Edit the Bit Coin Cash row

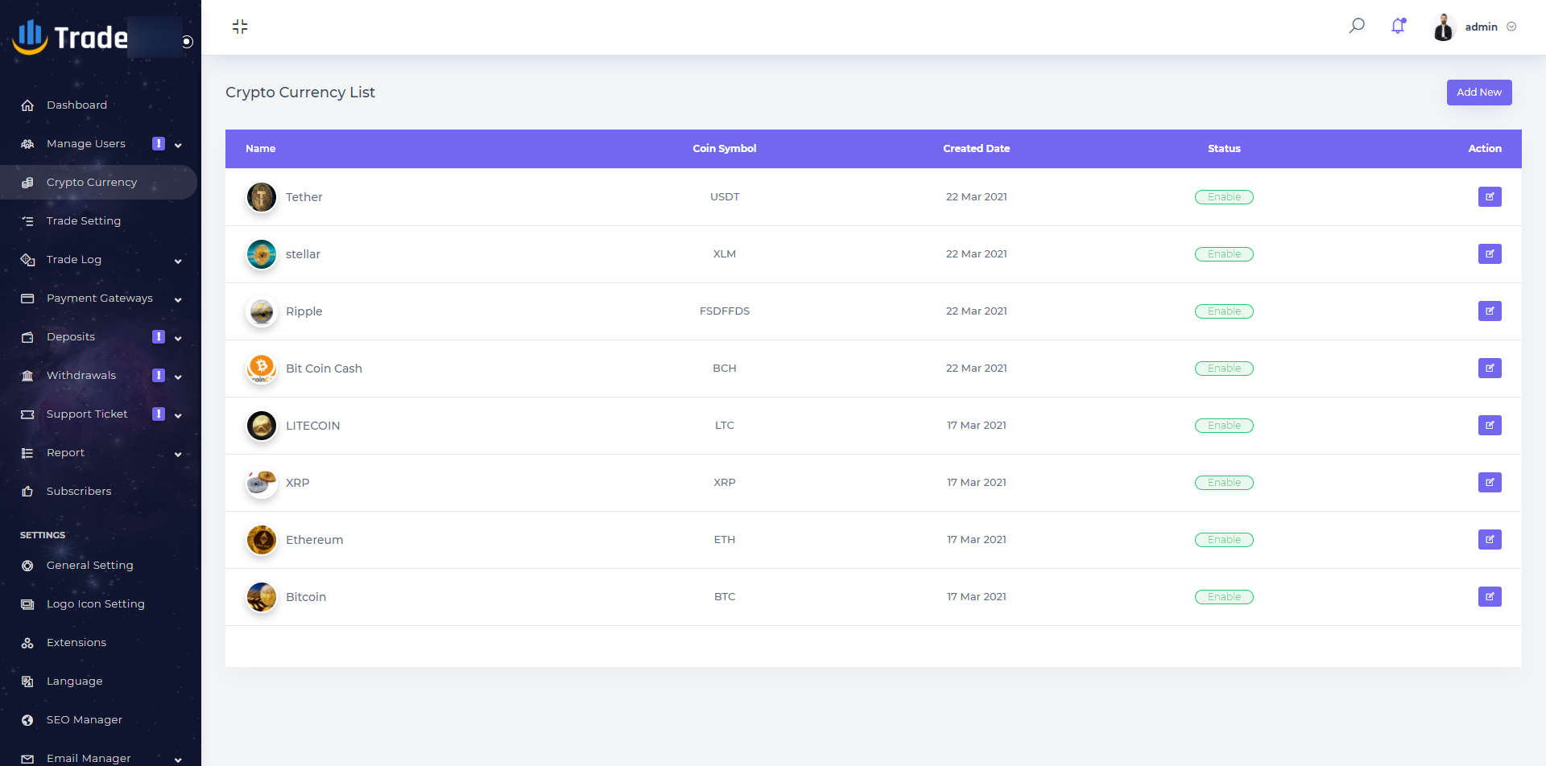pyautogui.click(x=1490, y=368)
